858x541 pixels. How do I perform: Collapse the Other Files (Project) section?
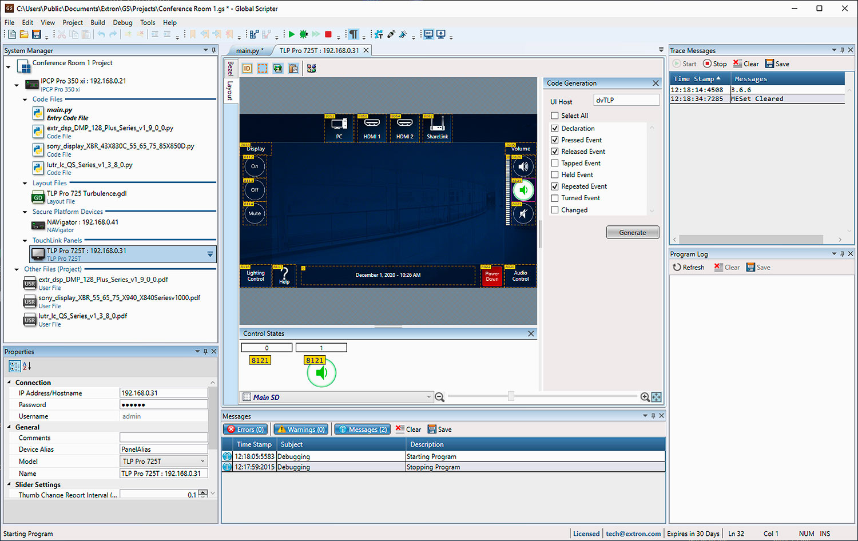pyautogui.click(x=17, y=269)
